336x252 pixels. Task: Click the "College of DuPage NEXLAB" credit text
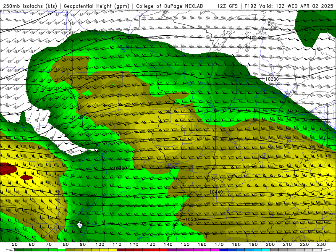tap(170, 6)
